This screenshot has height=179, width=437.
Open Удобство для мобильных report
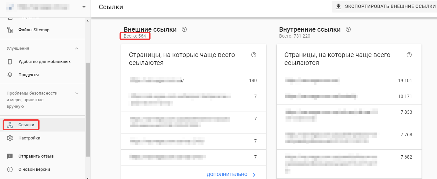coord(44,62)
